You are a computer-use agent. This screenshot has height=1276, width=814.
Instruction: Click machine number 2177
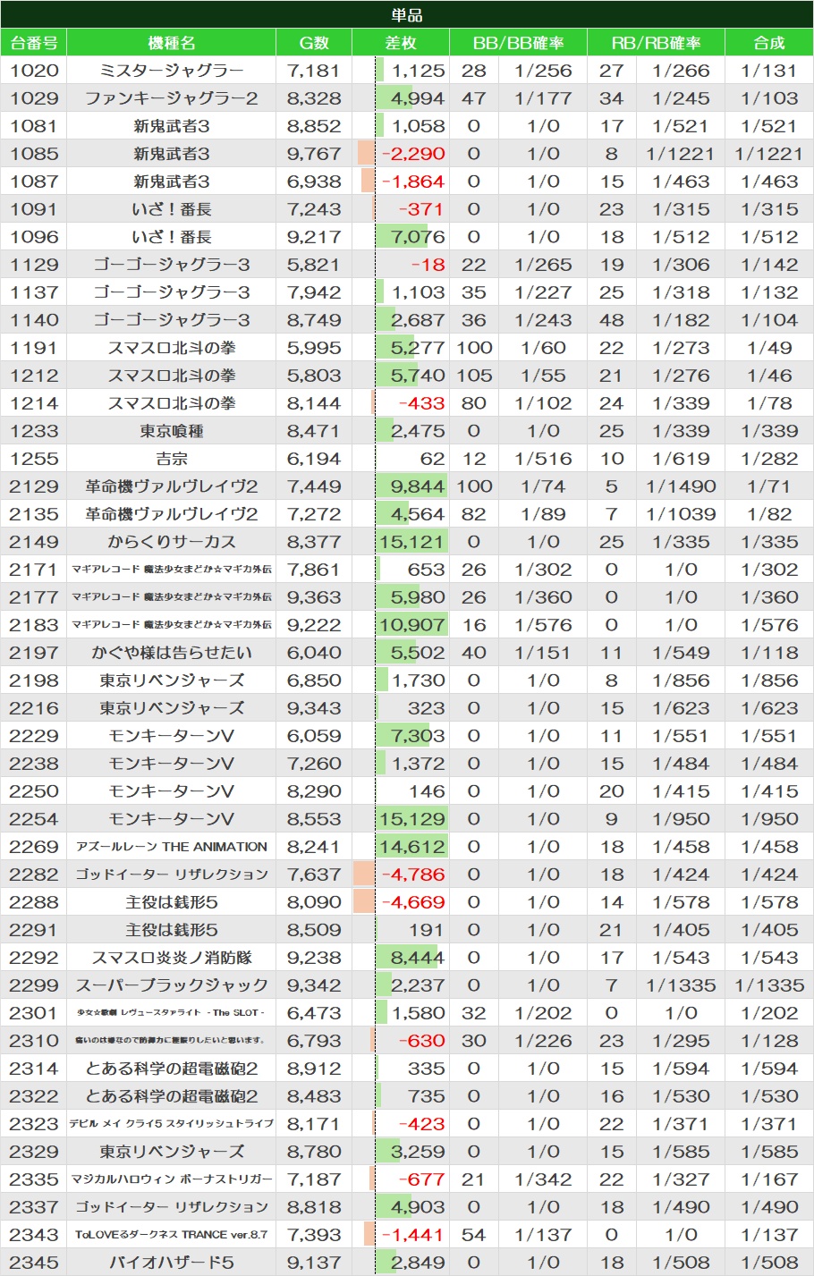click(x=34, y=597)
